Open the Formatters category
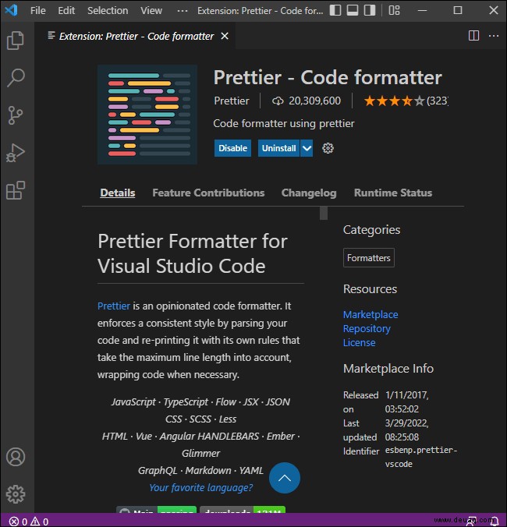 pyautogui.click(x=369, y=258)
